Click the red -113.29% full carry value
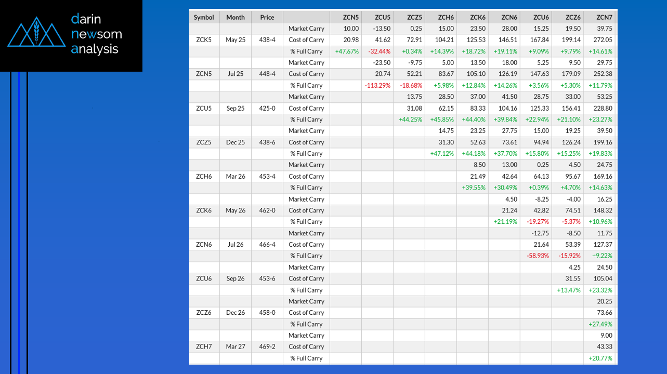Screen dimensions: 667x374 [377, 86]
